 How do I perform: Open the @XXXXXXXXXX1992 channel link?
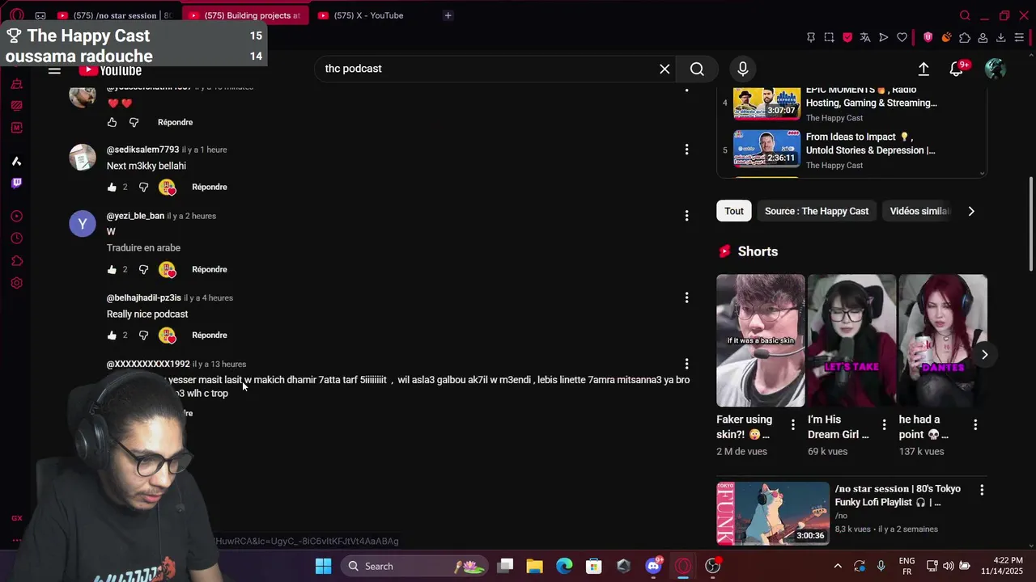148,364
